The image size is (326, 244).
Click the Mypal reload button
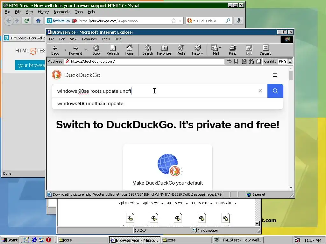point(26,21)
